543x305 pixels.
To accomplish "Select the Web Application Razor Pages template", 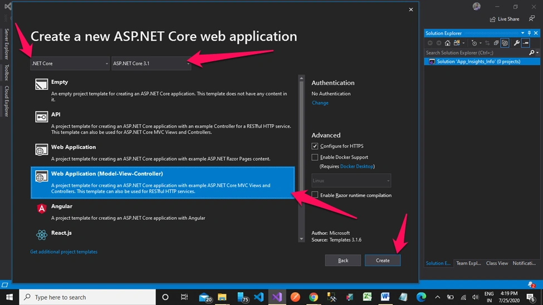I will click(x=163, y=152).
